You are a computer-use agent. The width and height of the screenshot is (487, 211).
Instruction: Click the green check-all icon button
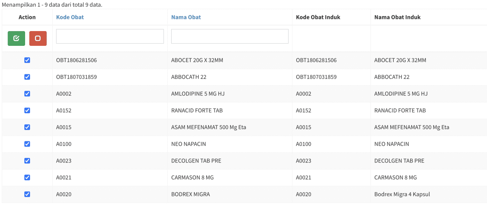point(16,38)
